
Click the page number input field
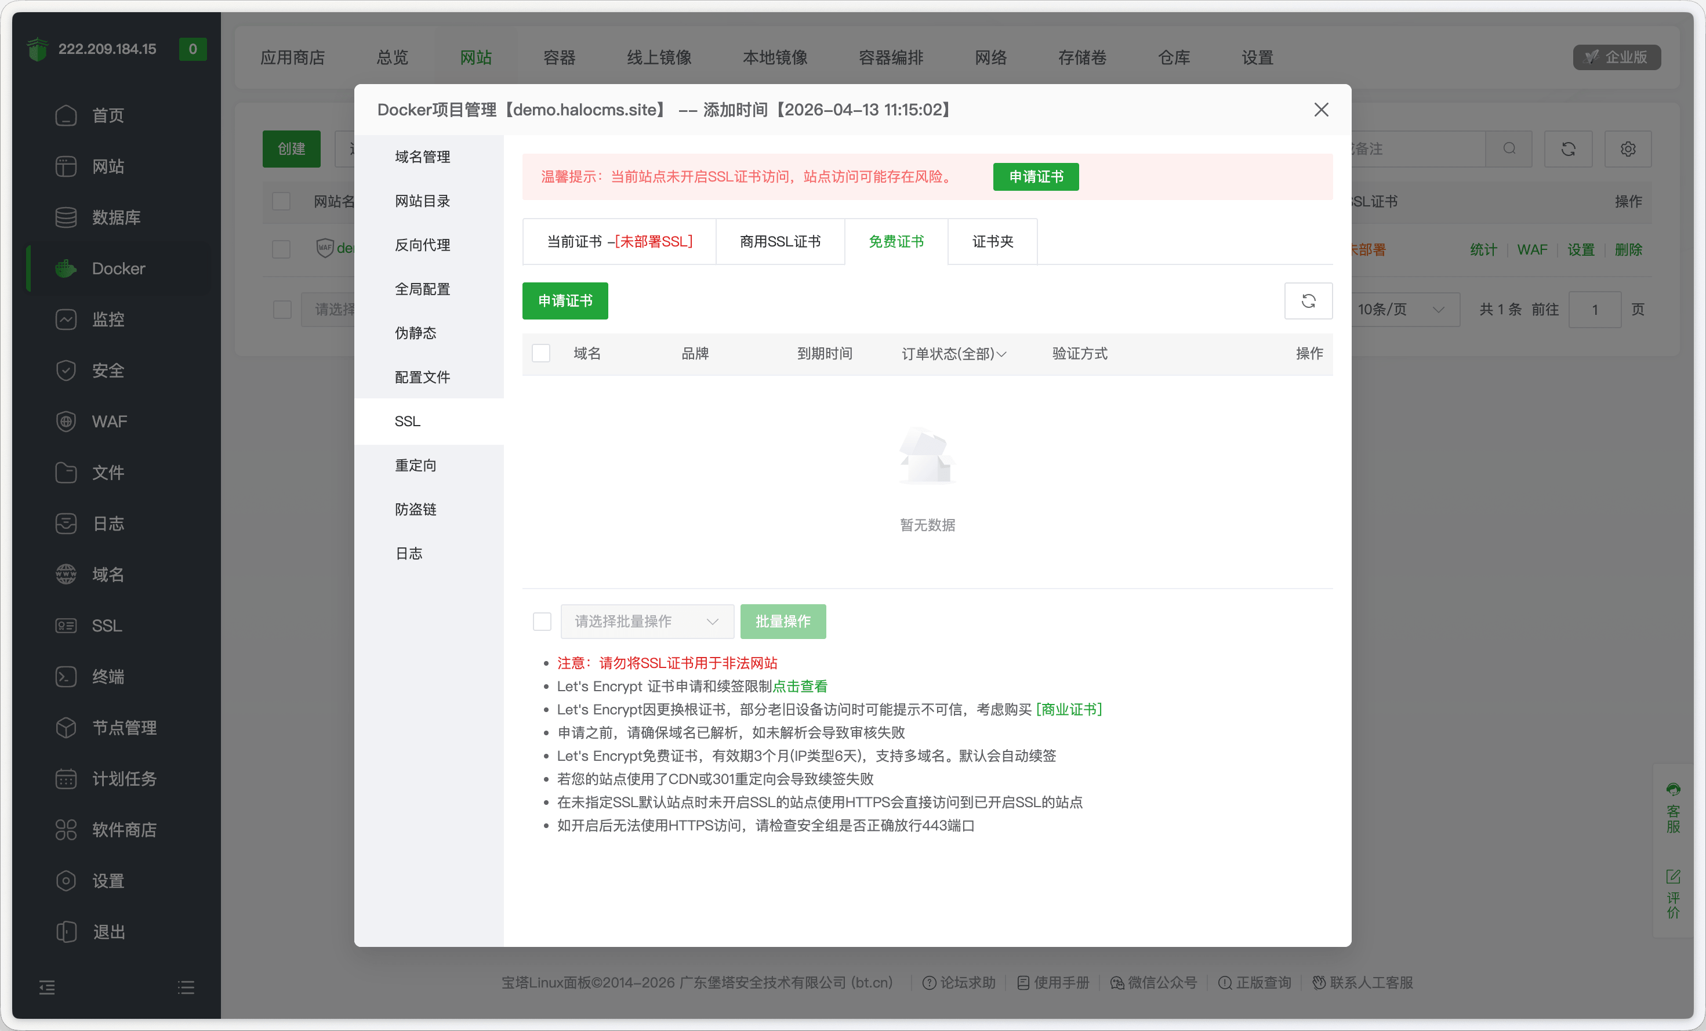point(1595,310)
